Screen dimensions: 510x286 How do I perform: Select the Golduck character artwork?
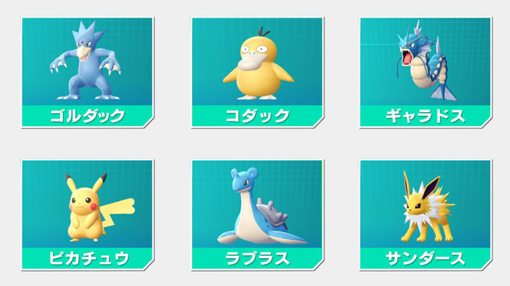tap(85, 60)
